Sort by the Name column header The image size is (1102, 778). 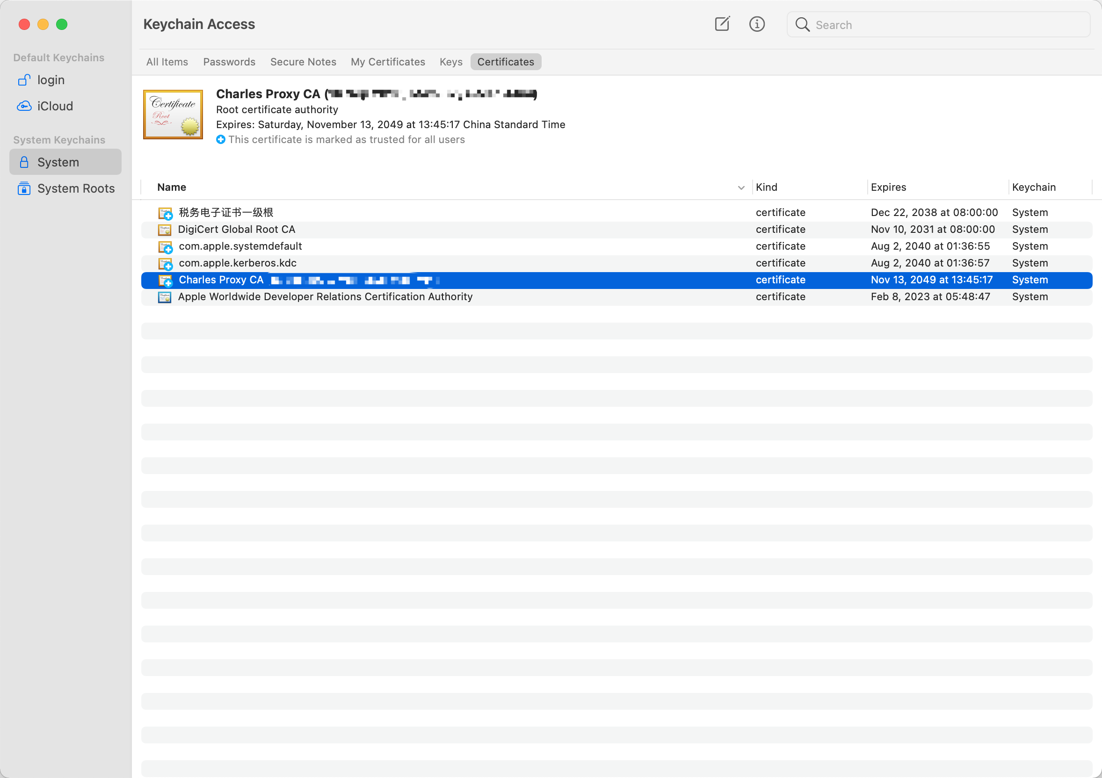point(172,187)
